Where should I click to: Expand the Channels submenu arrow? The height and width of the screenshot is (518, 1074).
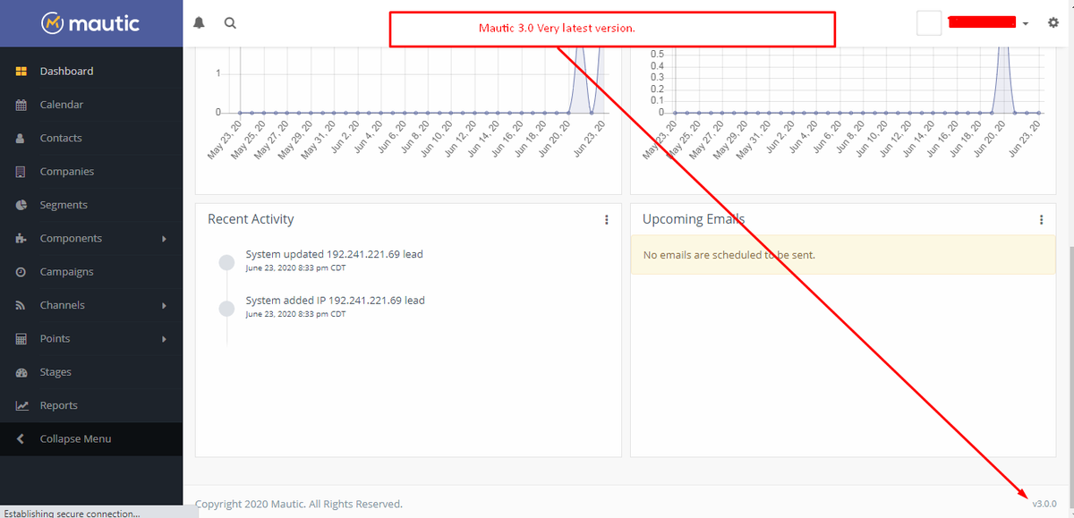[164, 306]
